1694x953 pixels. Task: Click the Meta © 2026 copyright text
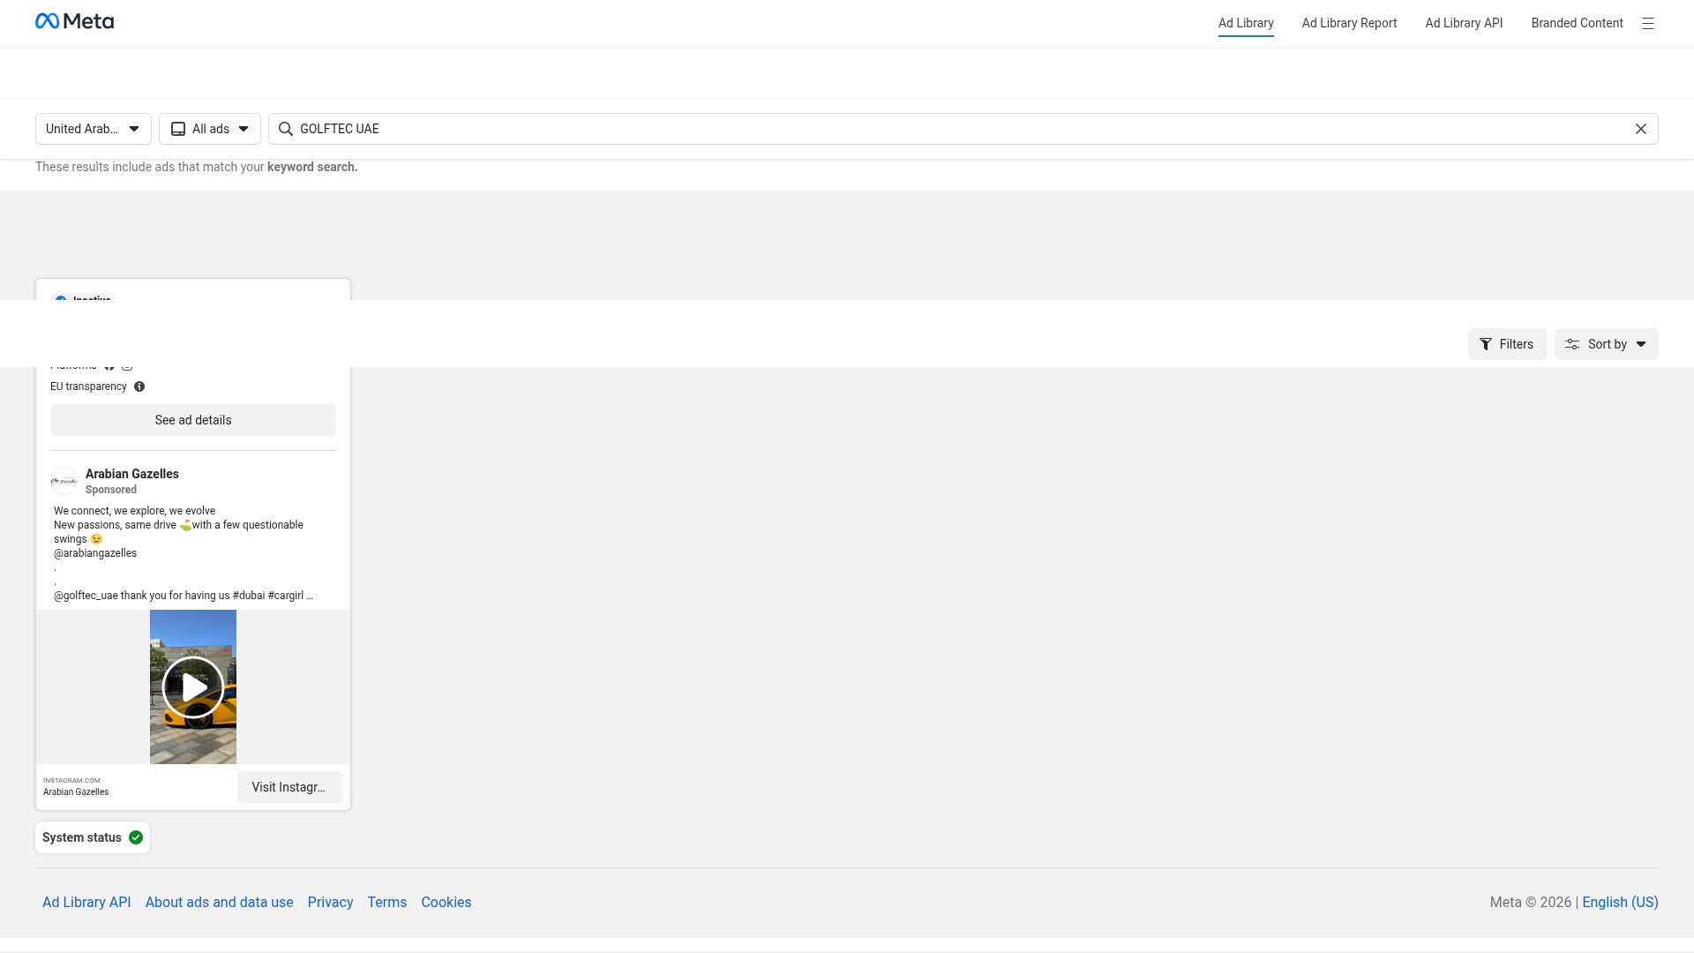point(1531,902)
